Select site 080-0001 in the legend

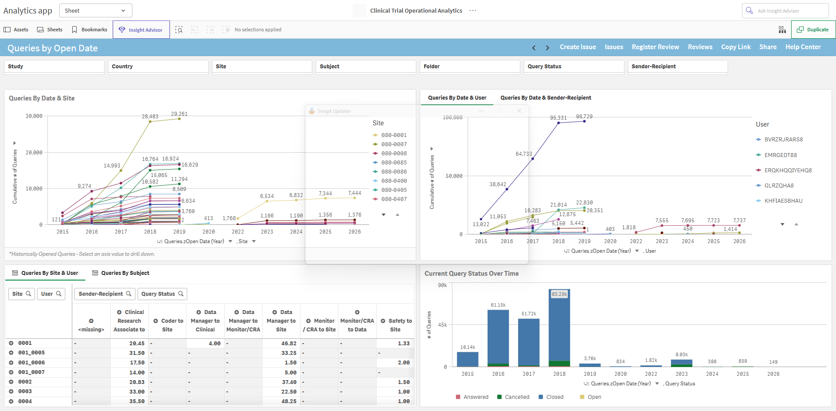(390, 135)
